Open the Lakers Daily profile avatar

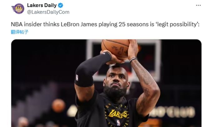(18, 8)
